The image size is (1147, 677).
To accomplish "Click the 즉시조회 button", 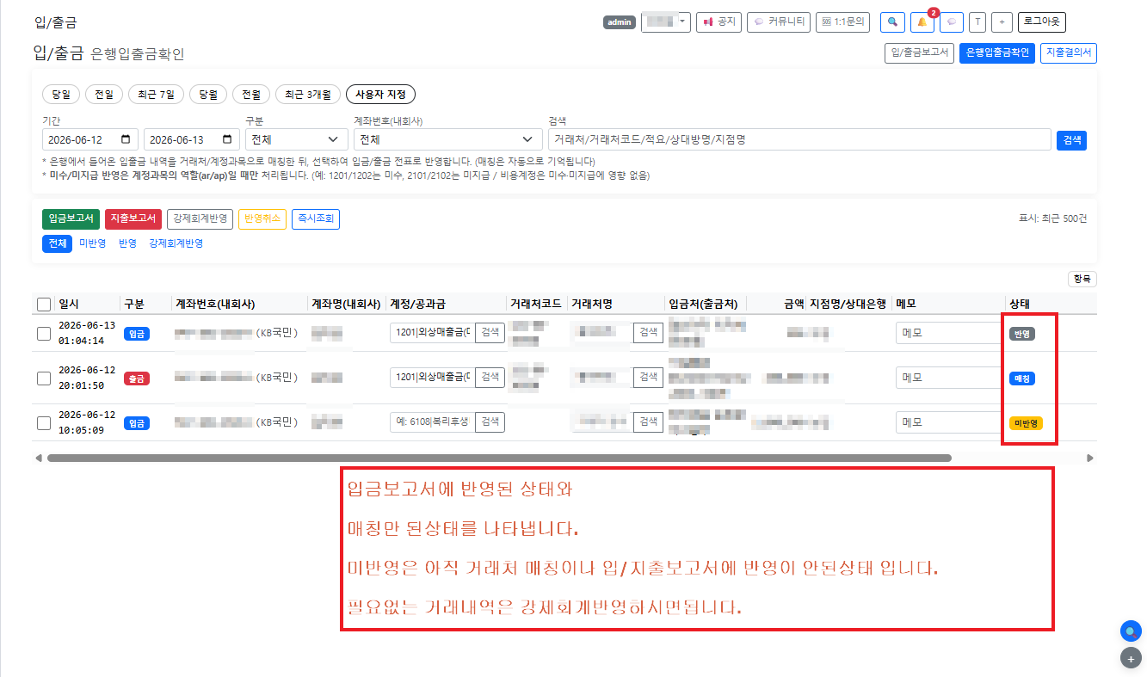I will coord(316,218).
